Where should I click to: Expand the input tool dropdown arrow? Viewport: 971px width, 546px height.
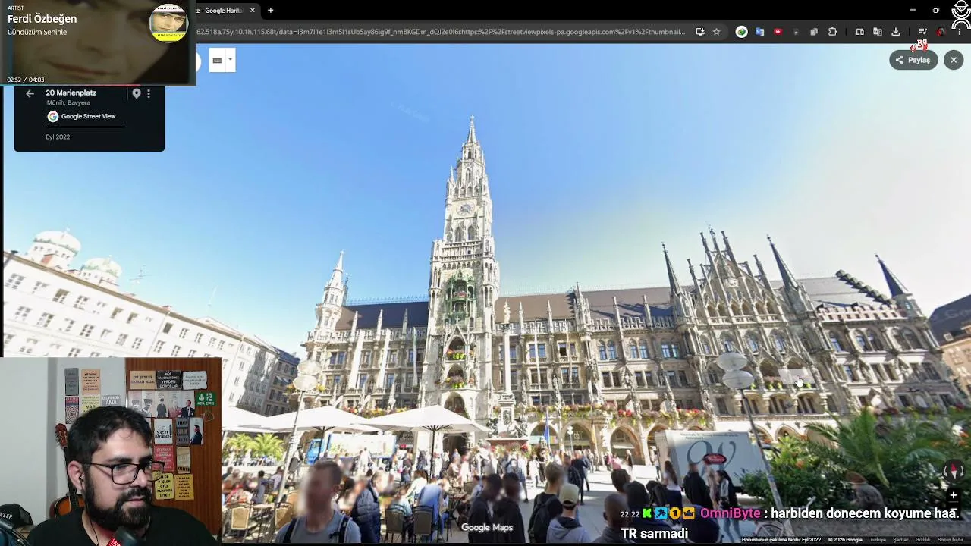230,60
